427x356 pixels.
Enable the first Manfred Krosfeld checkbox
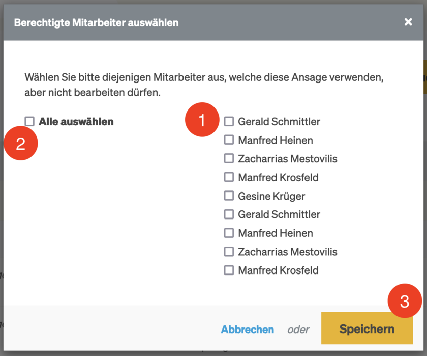click(x=229, y=177)
